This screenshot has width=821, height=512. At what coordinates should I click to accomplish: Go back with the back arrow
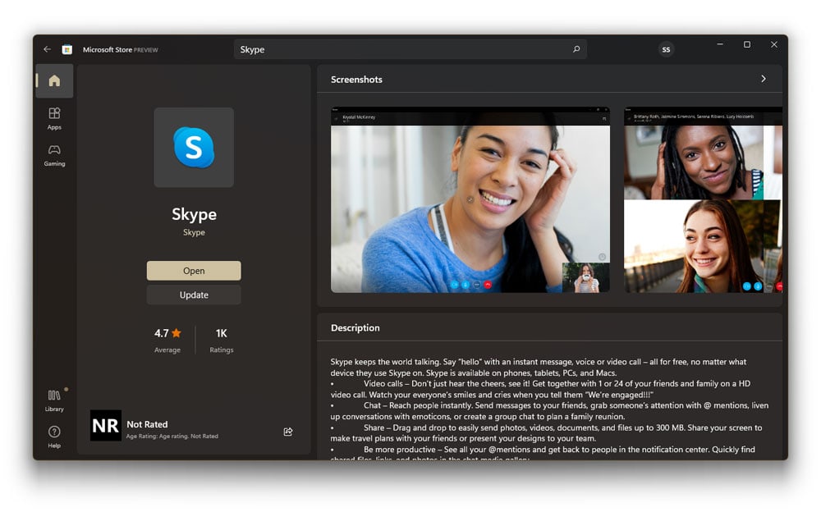[47, 49]
